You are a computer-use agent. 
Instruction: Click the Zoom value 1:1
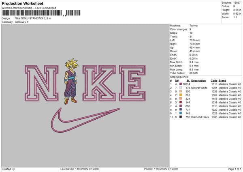235,17
